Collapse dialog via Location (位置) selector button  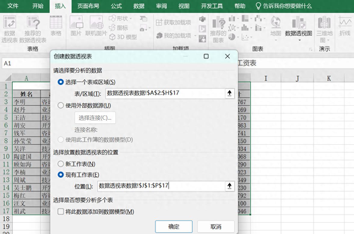tap(229, 186)
